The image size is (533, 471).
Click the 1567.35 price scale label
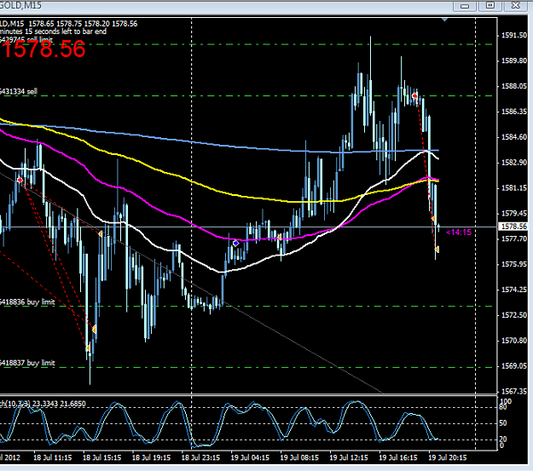[x=514, y=392]
